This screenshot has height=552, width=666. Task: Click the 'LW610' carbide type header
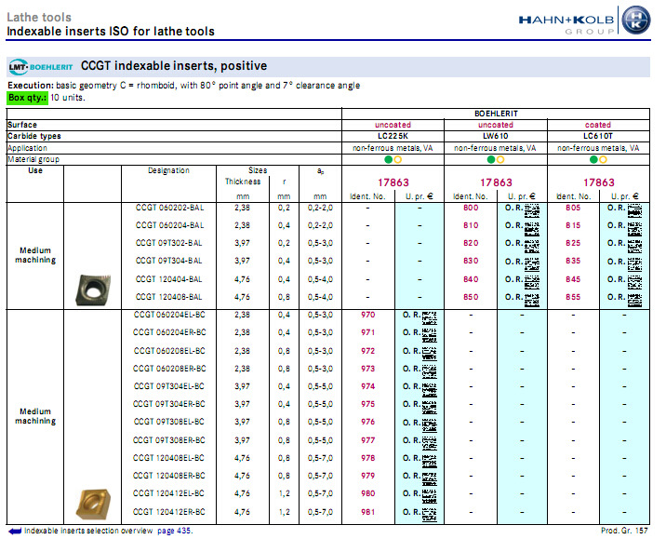point(495,136)
